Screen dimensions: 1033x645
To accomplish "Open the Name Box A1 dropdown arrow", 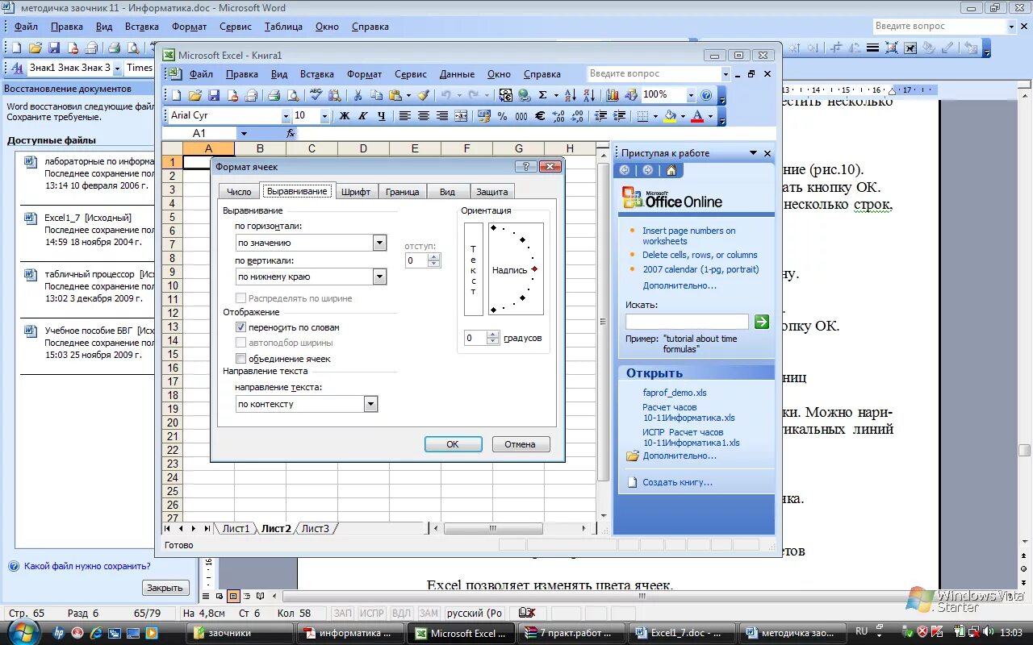I will (x=244, y=133).
